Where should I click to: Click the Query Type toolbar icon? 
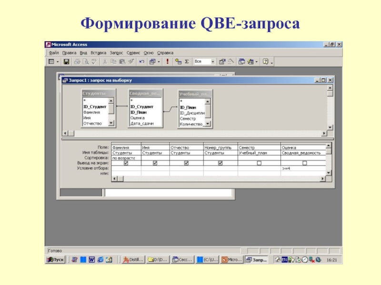152,62
